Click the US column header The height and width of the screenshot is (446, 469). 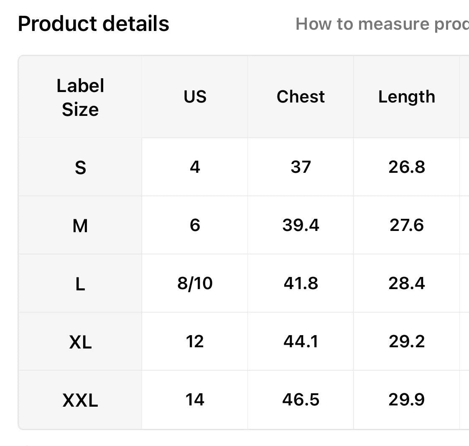click(x=195, y=97)
